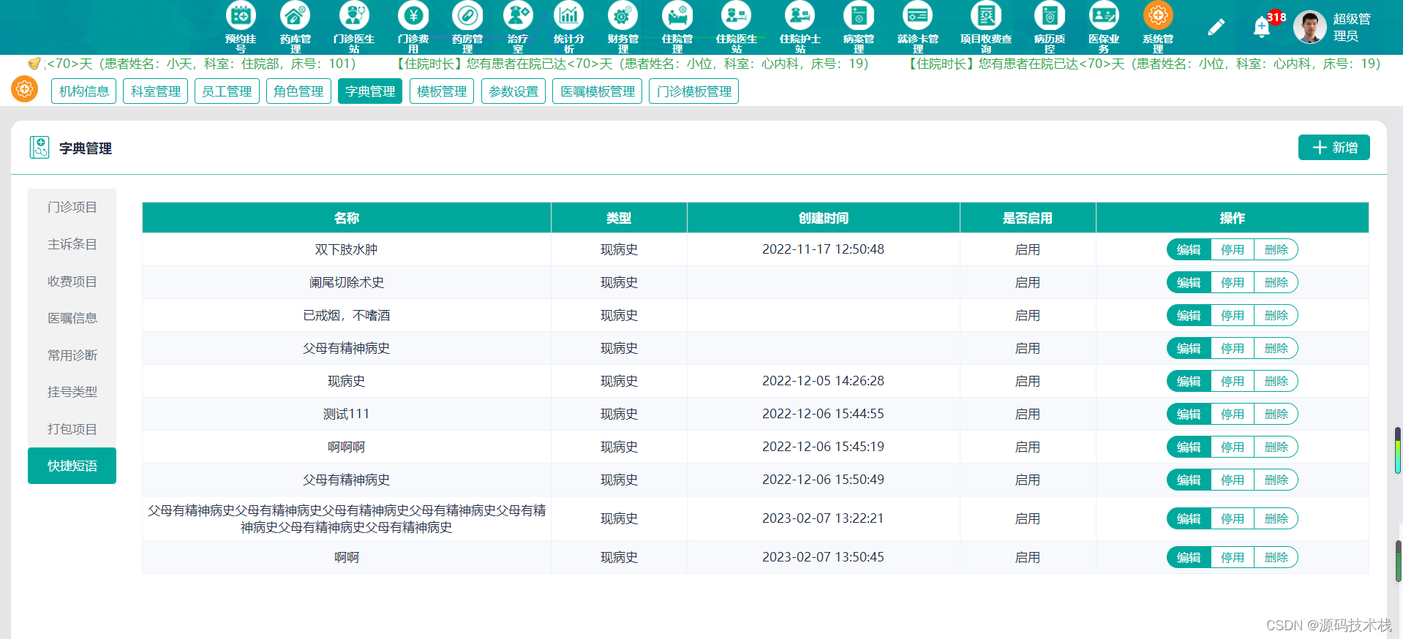This screenshot has height=639, width=1403.
Task: Switch to the 参数设置 tab
Action: coord(514,91)
